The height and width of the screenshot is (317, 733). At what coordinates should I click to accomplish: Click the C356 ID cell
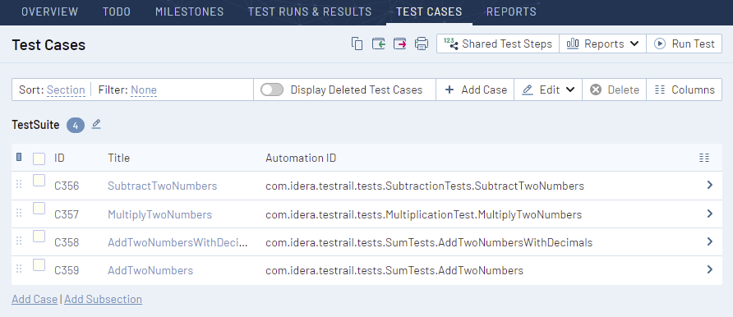67,186
